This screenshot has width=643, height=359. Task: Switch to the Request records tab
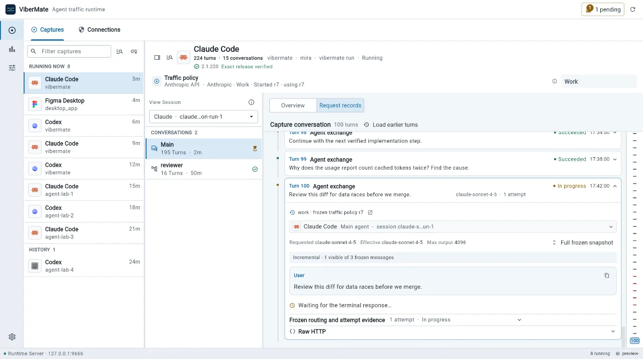(340, 105)
